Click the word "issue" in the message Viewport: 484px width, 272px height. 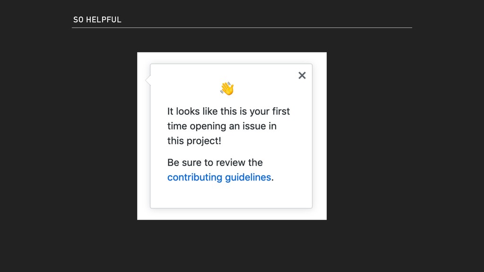(253, 126)
